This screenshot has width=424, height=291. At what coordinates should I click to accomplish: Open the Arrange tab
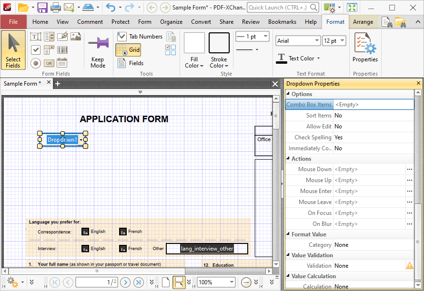point(363,22)
